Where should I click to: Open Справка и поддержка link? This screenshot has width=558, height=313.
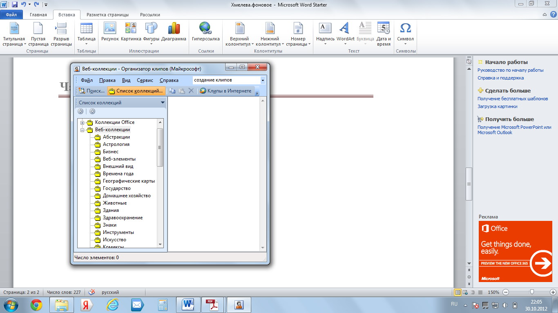[x=501, y=78]
